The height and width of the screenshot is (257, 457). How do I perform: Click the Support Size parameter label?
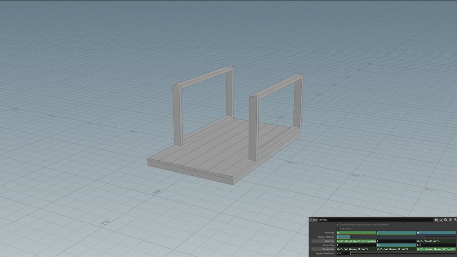(x=328, y=245)
